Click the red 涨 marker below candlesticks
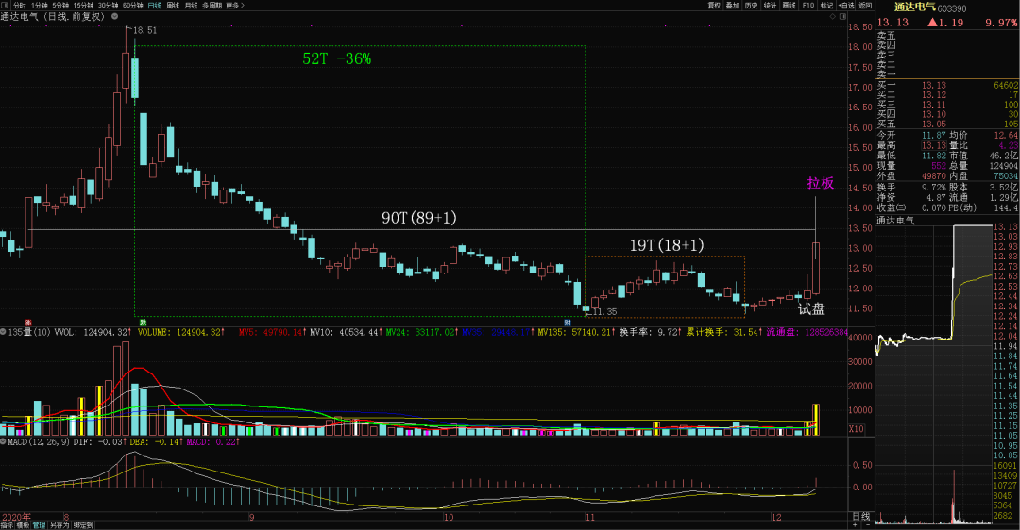 (28, 323)
